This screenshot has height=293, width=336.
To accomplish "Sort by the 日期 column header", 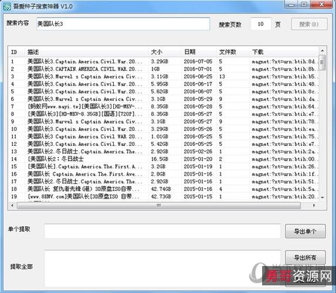I will click(199, 52).
